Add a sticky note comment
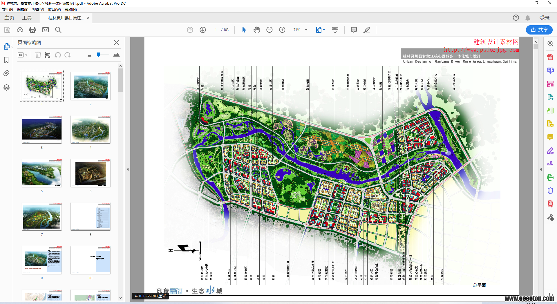The image size is (557, 304). tap(354, 30)
